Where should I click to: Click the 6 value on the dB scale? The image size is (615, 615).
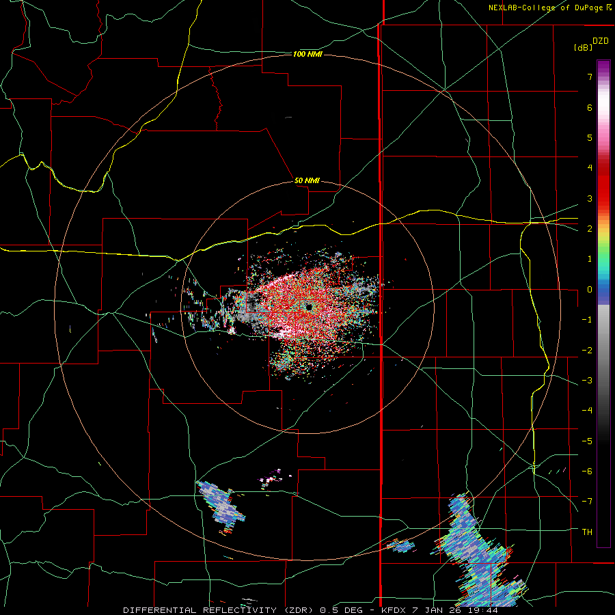[x=590, y=107]
